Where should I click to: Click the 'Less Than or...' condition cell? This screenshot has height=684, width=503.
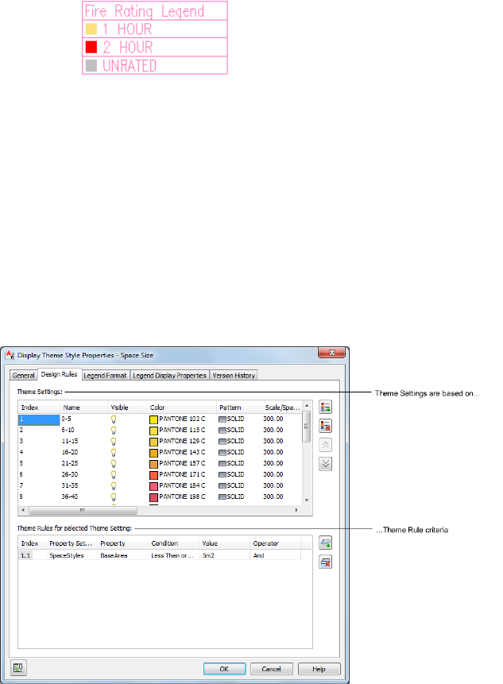click(x=174, y=555)
